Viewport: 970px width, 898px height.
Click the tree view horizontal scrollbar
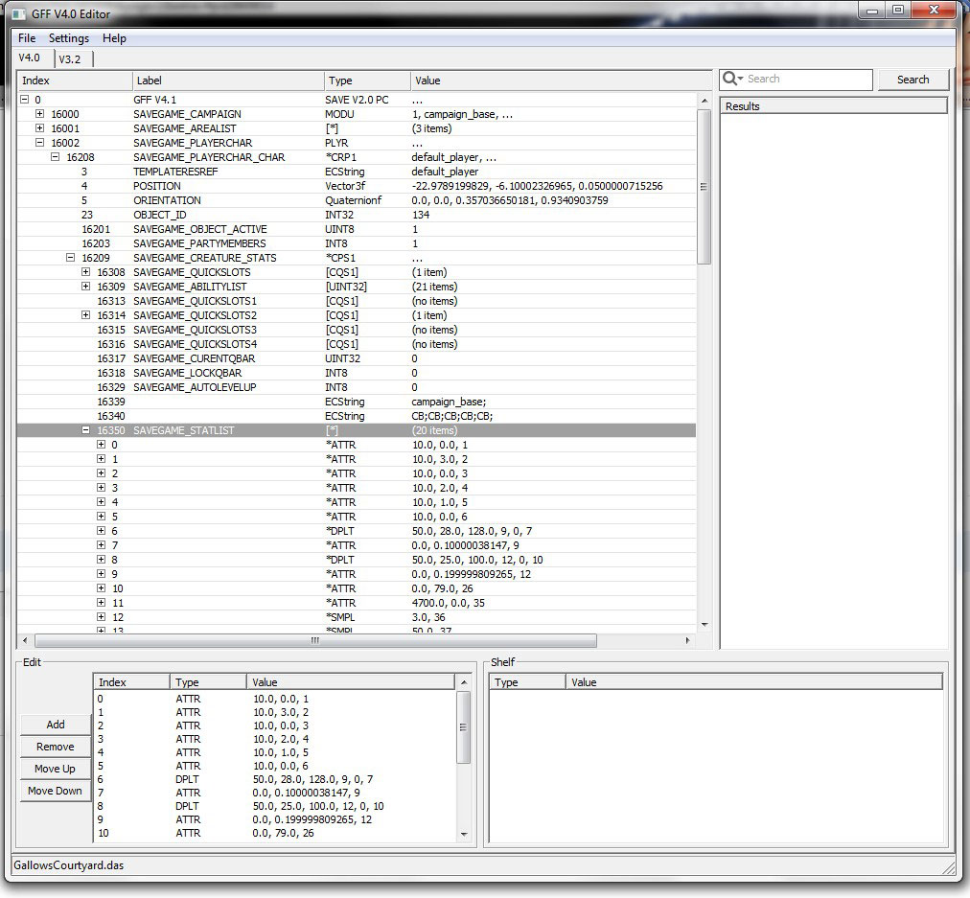click(316, 640)
